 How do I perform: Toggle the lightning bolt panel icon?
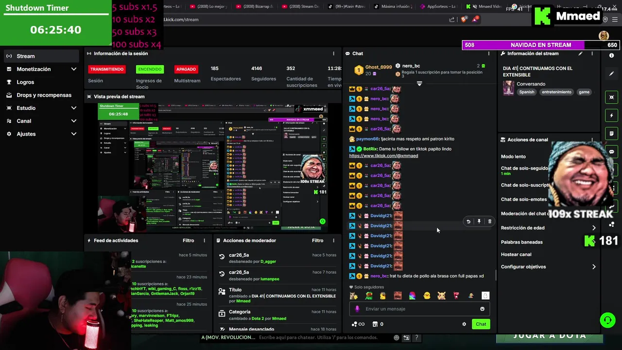tap(612, 116)
